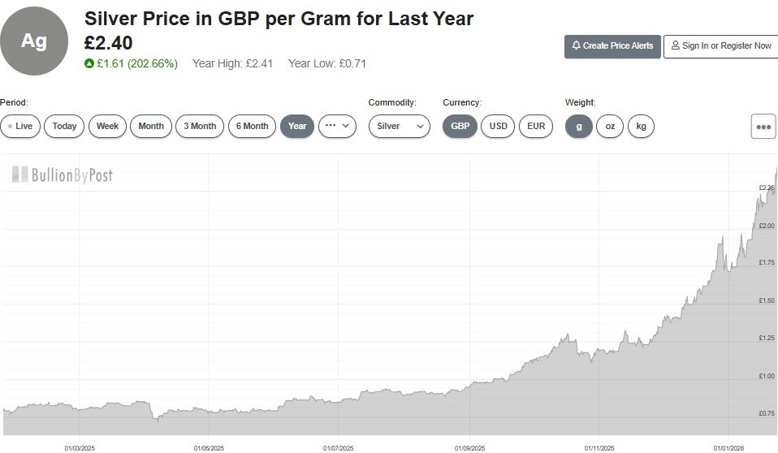Screen dimensions: 778x453
Task: Select ounce (oz) weight unit
Action: 610,127
